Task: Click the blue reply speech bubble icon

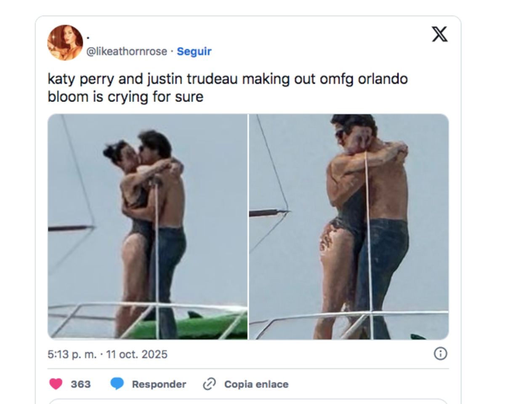Action: (x=117, y=384)
